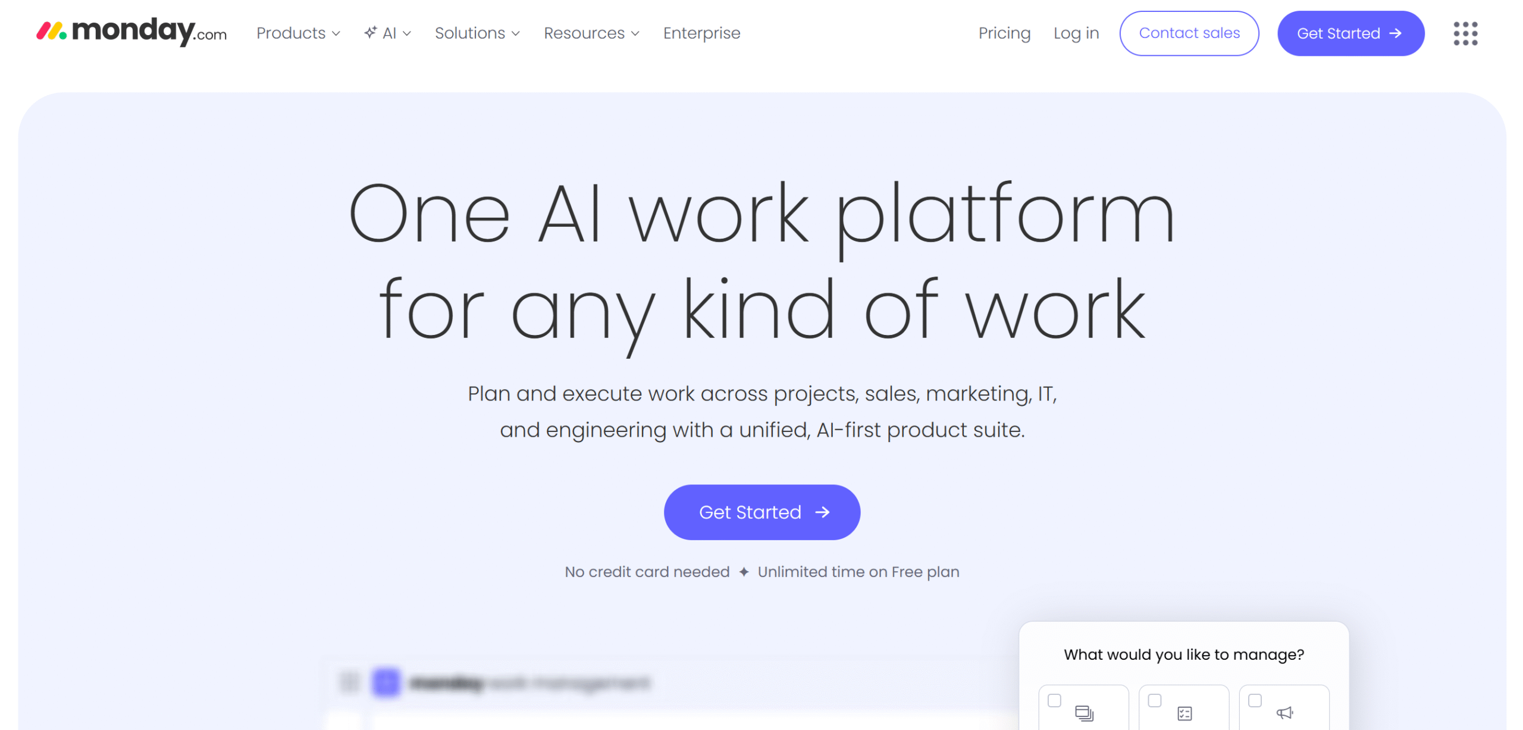Viewport: 1523px width, 730px height.
Task: Click the Contact sales button
Action: coord(1189,33)
